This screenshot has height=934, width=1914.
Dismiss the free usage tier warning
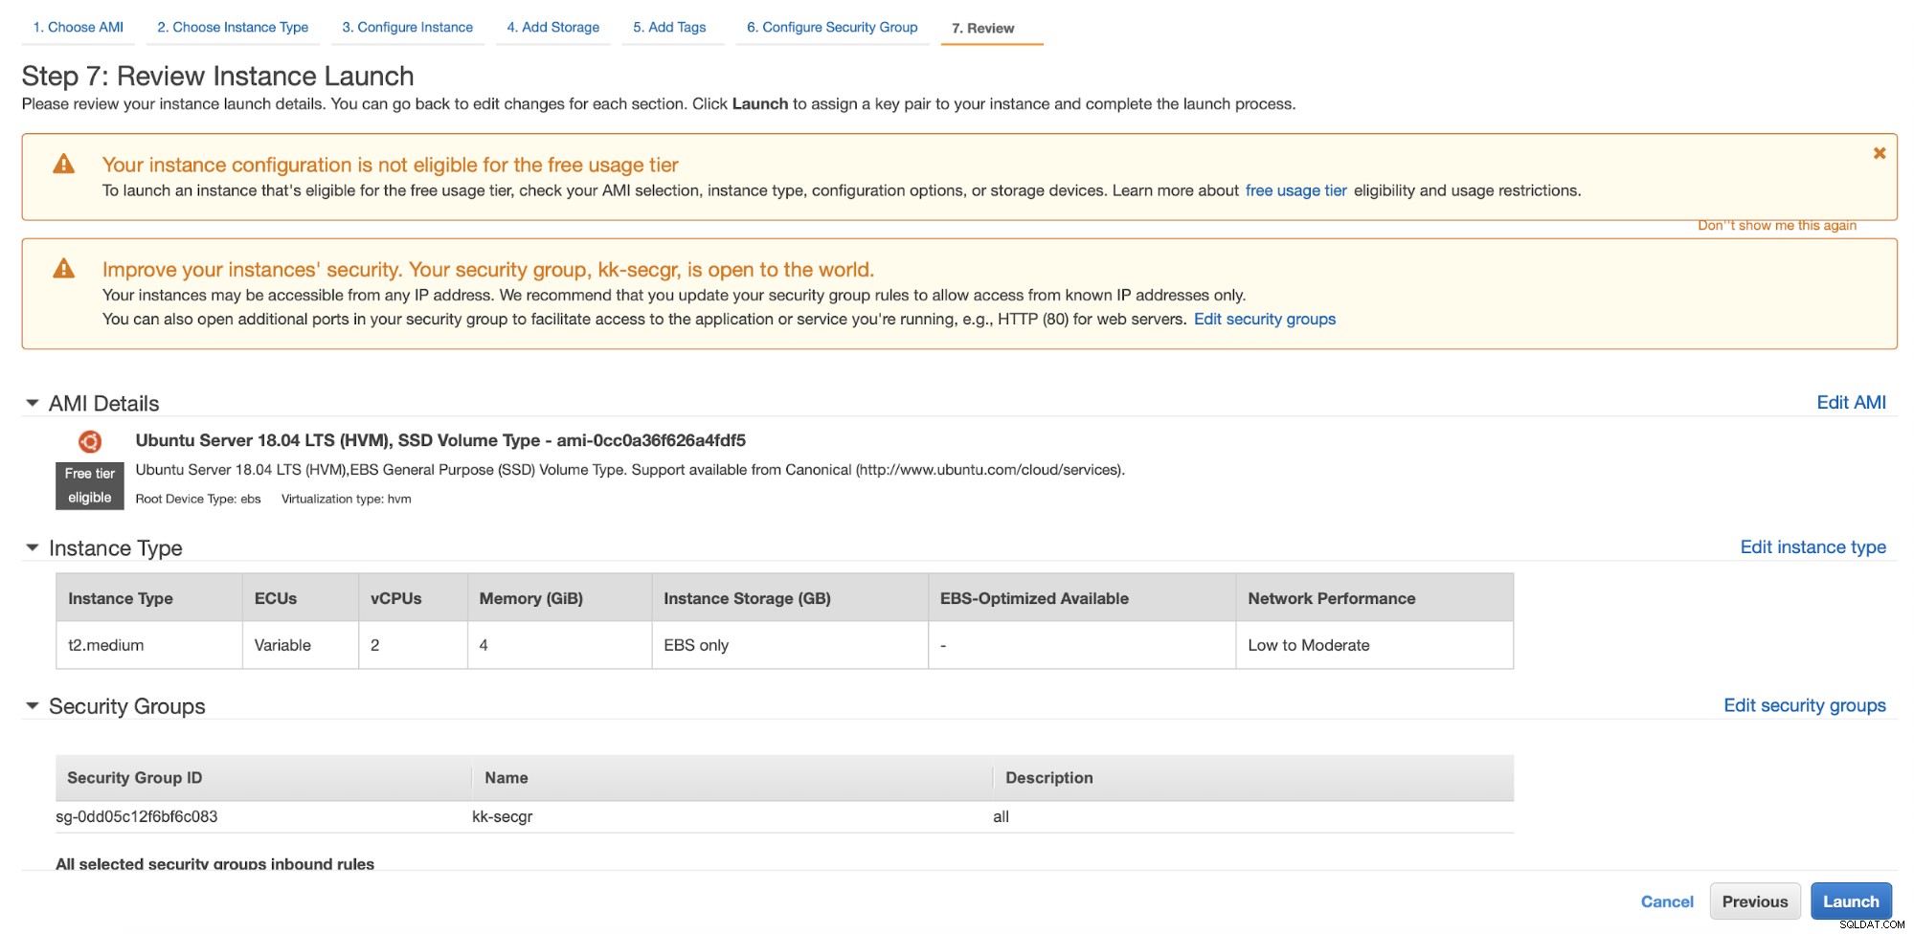click(x=1879, y=153)
